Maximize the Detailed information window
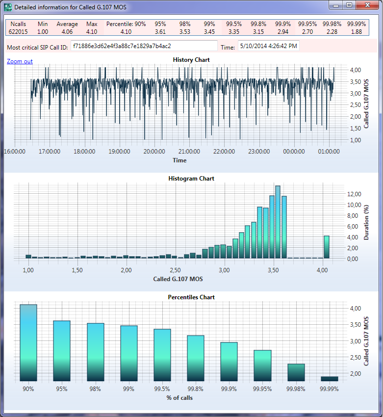This screenshot has height=417, width=383. tap(349, 5)
